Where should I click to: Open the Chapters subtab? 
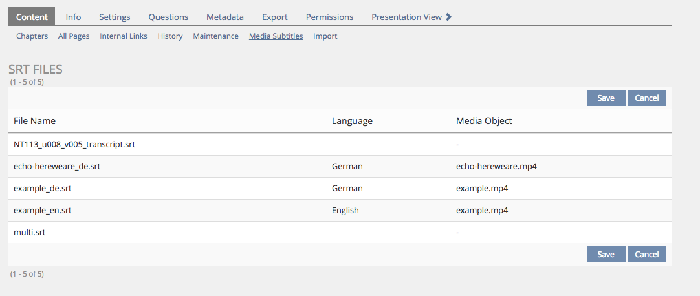(32, 36)
